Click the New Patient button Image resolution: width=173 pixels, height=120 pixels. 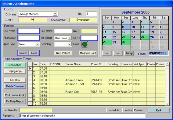pos(63,53)
